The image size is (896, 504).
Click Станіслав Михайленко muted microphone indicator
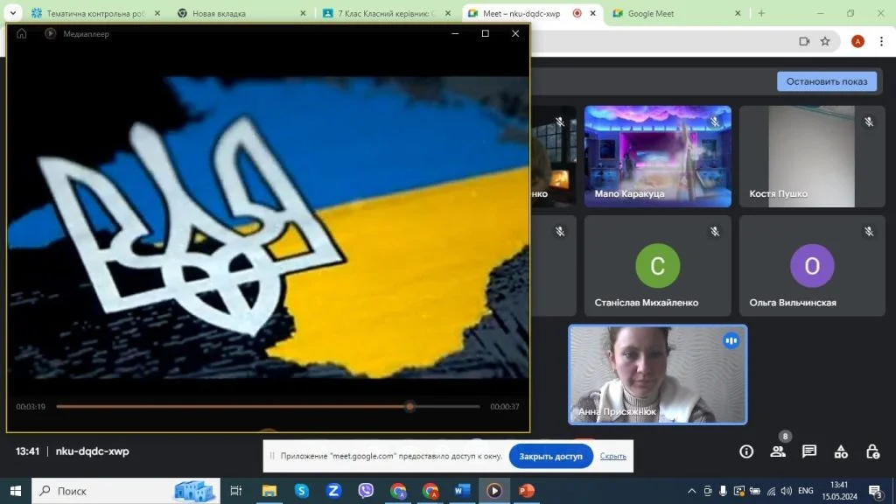pyautogui.click(x=715, y=231)
